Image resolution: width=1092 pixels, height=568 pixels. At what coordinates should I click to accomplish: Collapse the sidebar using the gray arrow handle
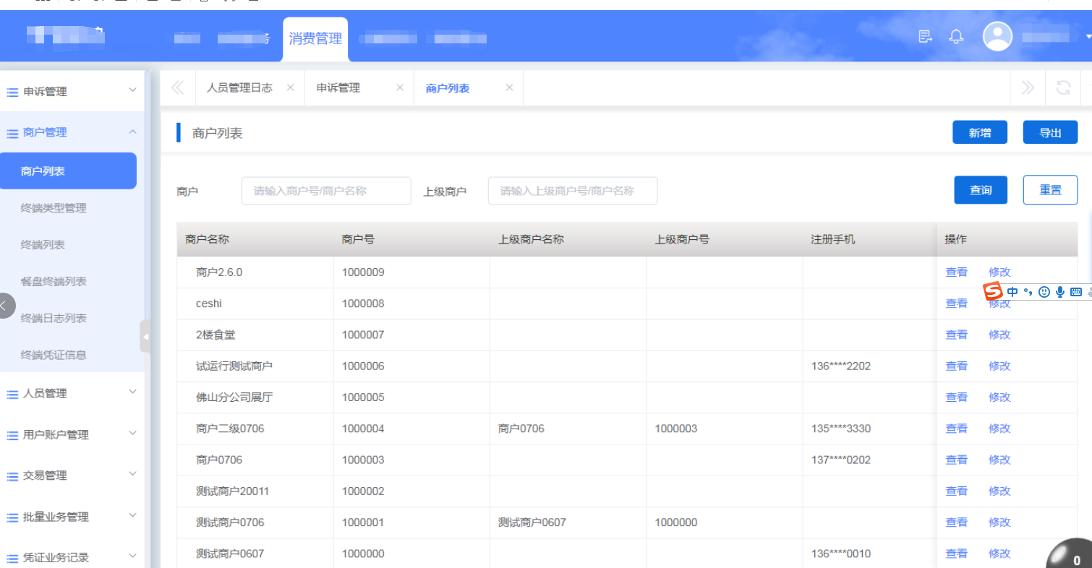point(145,336)
